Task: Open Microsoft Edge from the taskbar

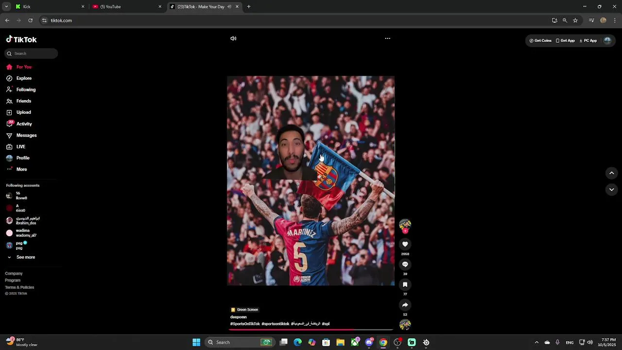Action: coord(298,342)
